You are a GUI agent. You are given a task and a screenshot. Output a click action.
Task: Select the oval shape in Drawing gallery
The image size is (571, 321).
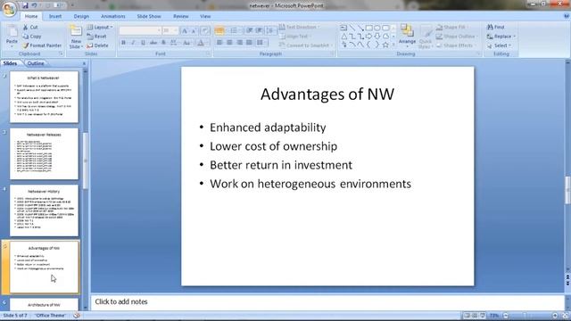click(x=377, y=28)
